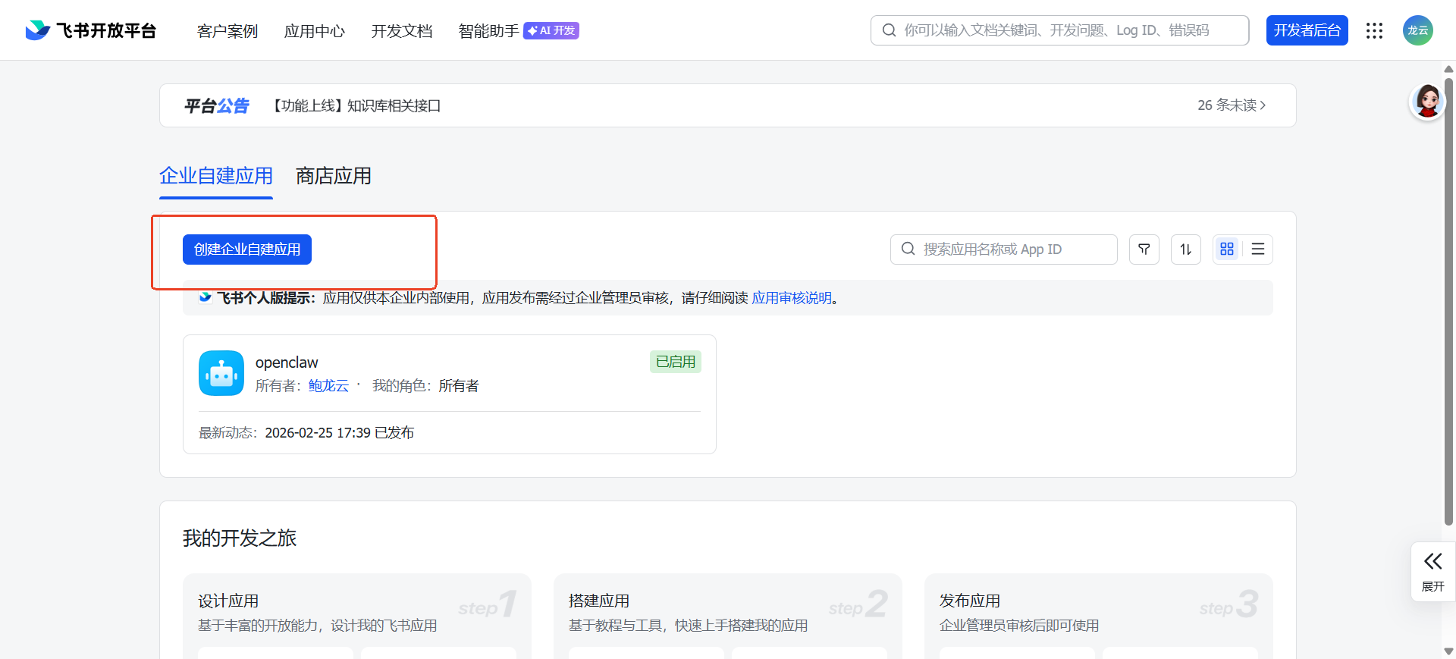Viewport: 1456px width, 659px height.
Task: Click the AI 开发 badge
Action: click(x=551, y=30)
